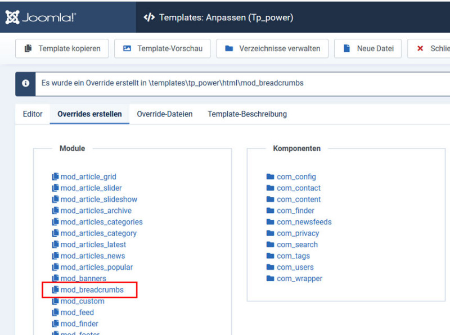Click the mod_feed link

[77, 313]
